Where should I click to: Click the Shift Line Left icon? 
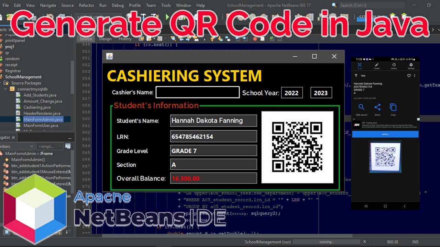pos(238,38)
